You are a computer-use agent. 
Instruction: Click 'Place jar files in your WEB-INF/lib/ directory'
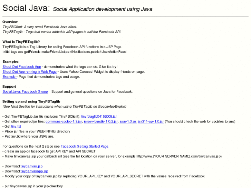pyautogui.click(x=36, y=131)
